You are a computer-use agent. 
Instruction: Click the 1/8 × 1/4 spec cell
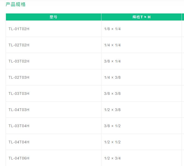pyautogui.click(x=141, y=29)
